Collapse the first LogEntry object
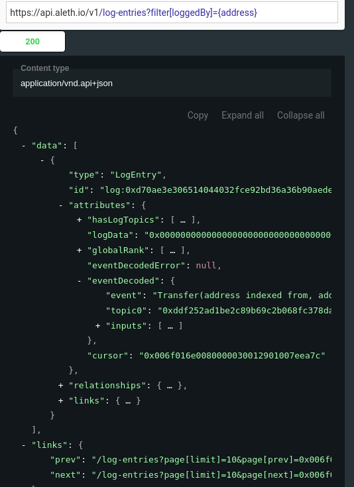This screenshot has height=487, width=354. (42, 160)
